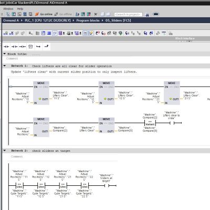Select MOVE box outputting Compare[2]

[x=41, y=127]
